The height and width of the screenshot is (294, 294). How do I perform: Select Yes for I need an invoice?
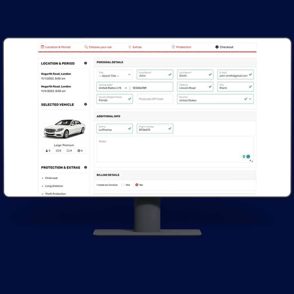pyautogui.click(x=123, y=185)
